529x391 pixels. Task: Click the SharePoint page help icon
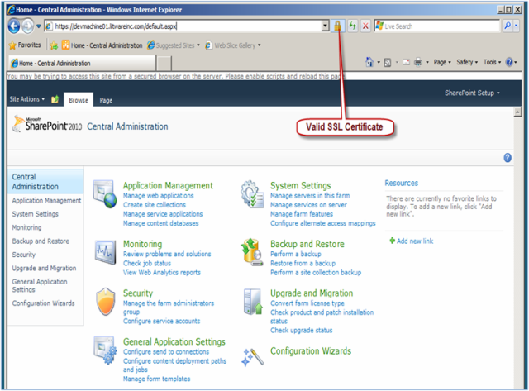(x=508, y=158)
